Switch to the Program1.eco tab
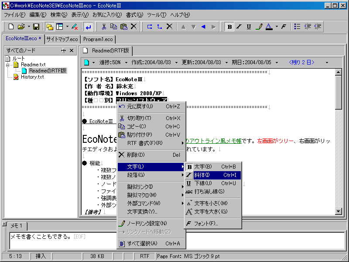The image size is (349, 262). (98, 39)
